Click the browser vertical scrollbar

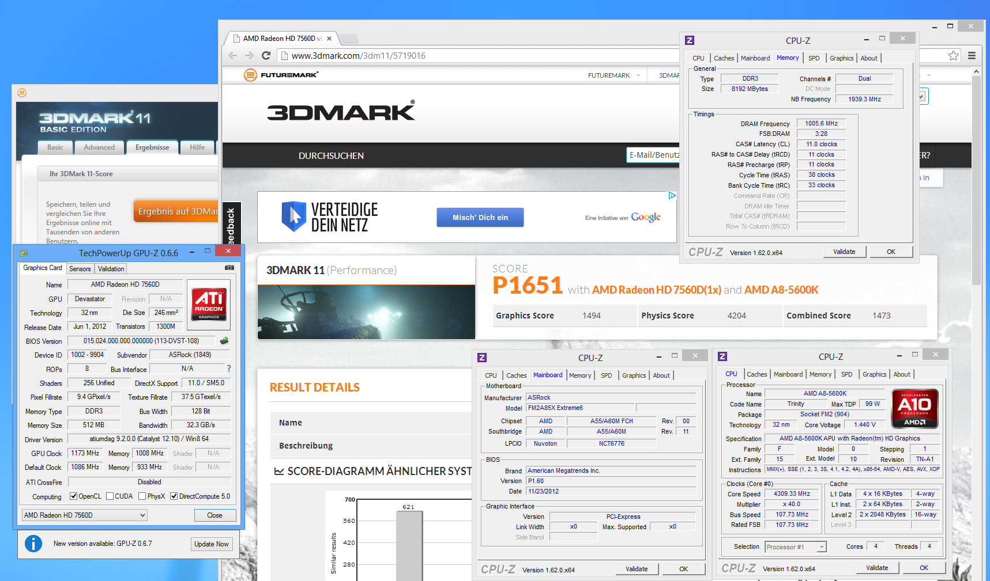coord(976,180)
